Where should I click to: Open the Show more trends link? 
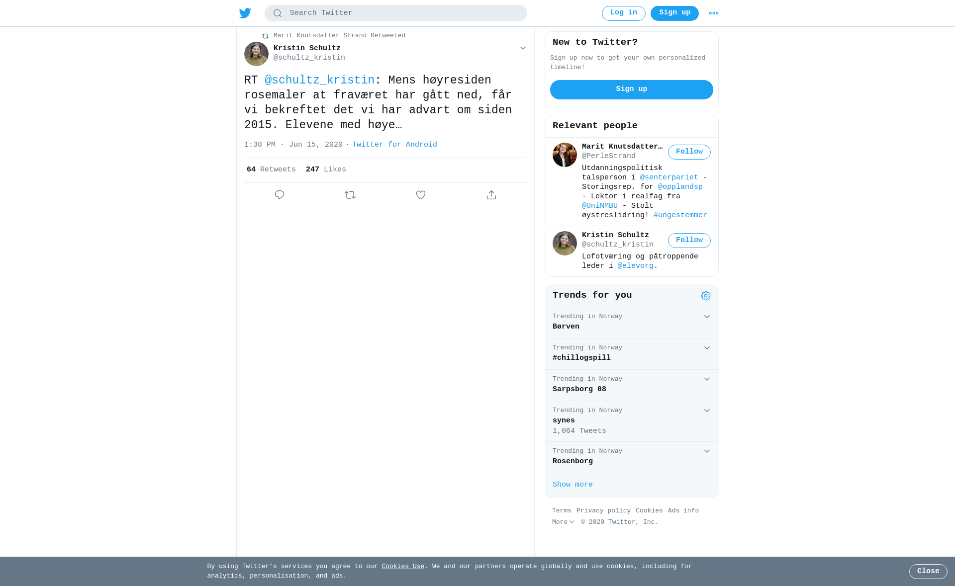click(573, 485)
